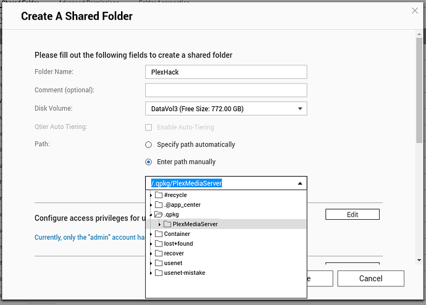This screenshot has width=426, height=305.
Task: Select the .qpkg folder label
Action: [x=172, y=215]
